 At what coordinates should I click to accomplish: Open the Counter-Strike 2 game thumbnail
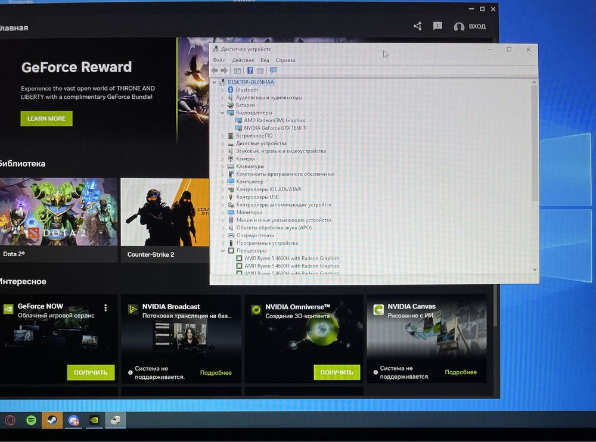[165, 212]
